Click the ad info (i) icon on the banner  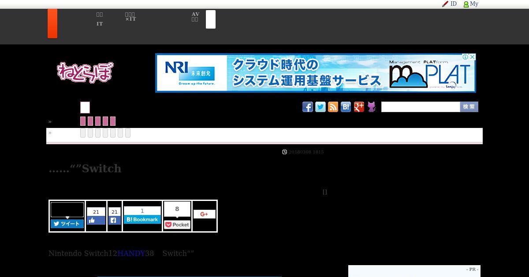click(x=465, y=57)
